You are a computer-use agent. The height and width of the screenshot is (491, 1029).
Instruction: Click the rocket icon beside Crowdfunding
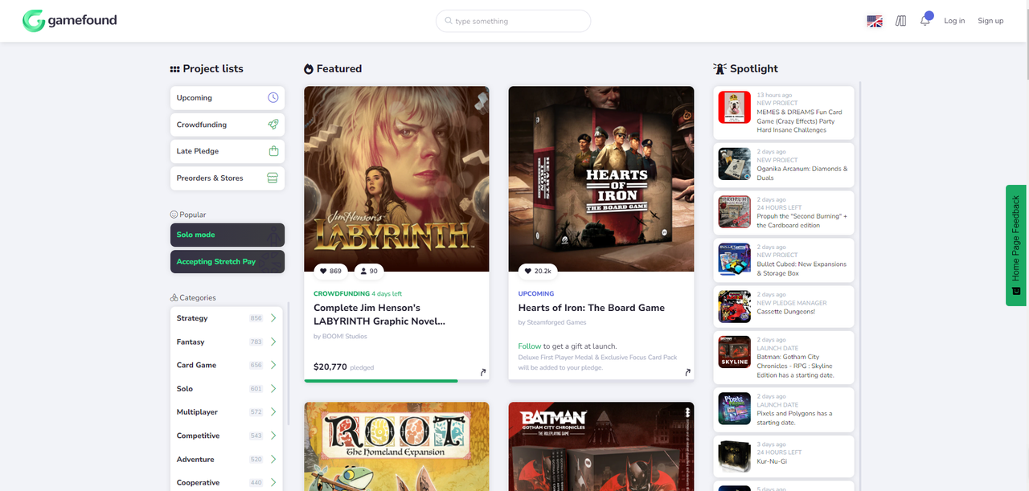click(273, 125)
